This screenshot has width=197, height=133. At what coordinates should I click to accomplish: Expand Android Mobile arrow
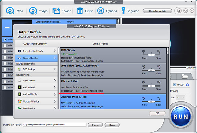pos(55,94)
